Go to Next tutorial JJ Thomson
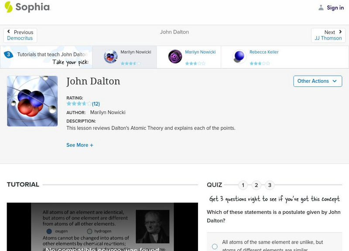This screenshot has height=251, width=349. click(328, 35)
